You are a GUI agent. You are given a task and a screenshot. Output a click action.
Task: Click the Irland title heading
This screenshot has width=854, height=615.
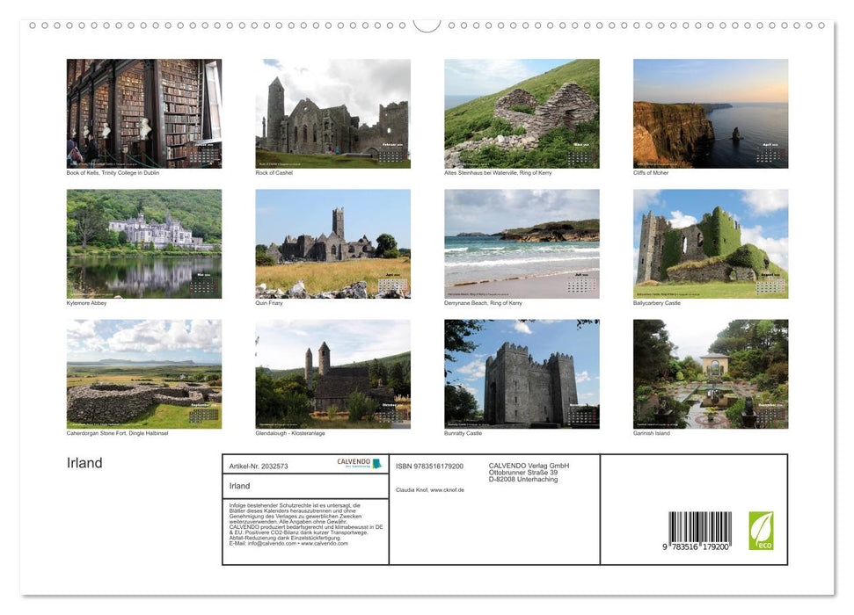point(85,462)
